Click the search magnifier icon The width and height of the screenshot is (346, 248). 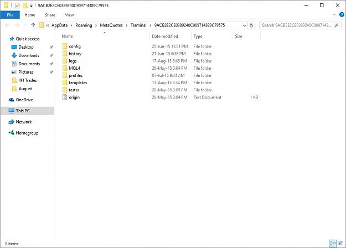337,25
